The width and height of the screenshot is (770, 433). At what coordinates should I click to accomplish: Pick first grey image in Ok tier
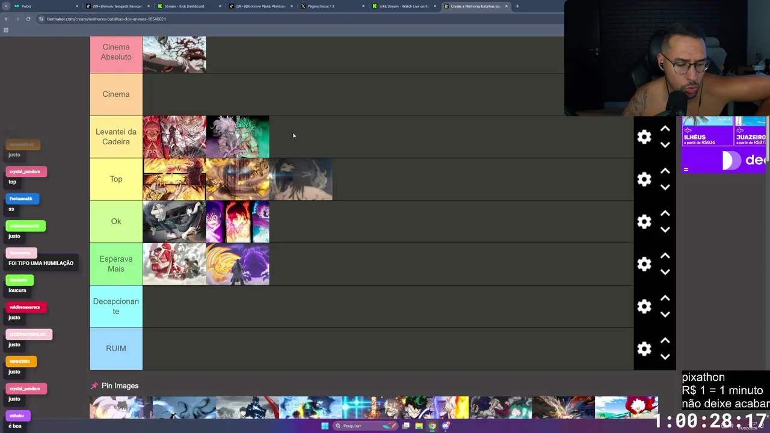[x=174, y=222]
